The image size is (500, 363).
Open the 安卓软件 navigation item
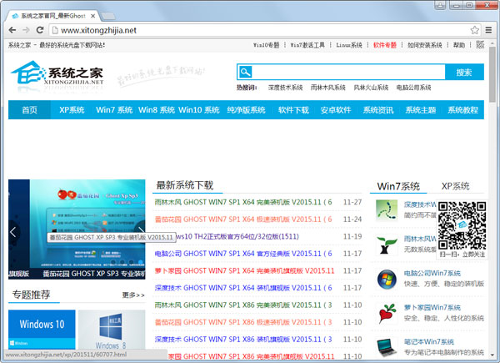pos(336,110)
